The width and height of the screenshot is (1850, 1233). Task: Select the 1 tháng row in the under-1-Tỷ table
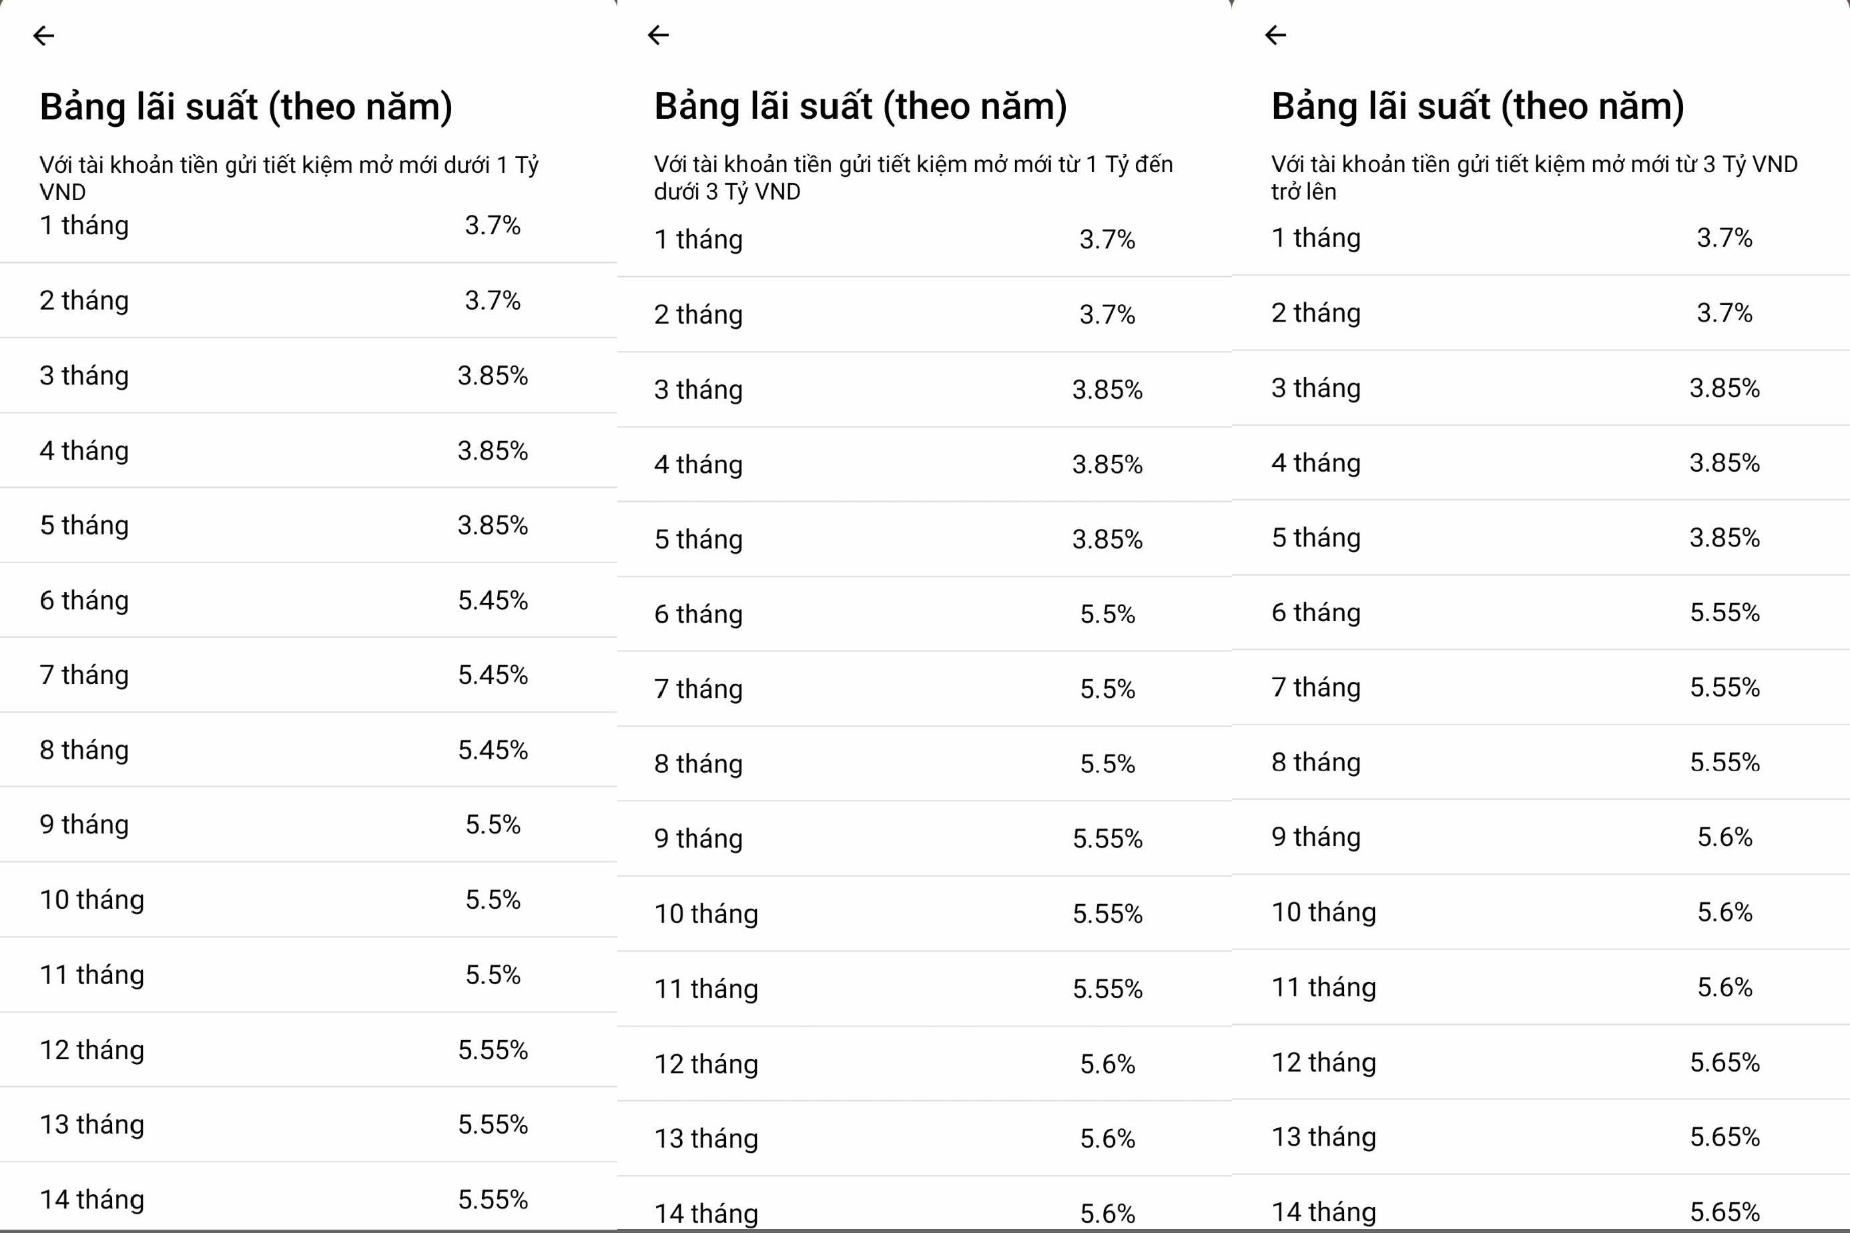(307, 226)
